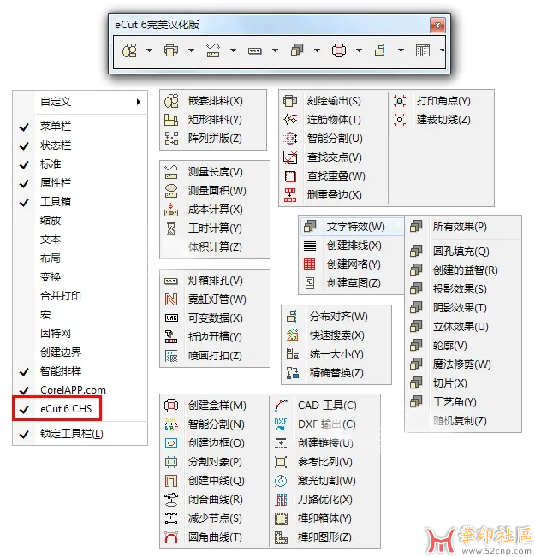
Task: Click the 圆角曲线(T) icon
Action: point(171,537)
